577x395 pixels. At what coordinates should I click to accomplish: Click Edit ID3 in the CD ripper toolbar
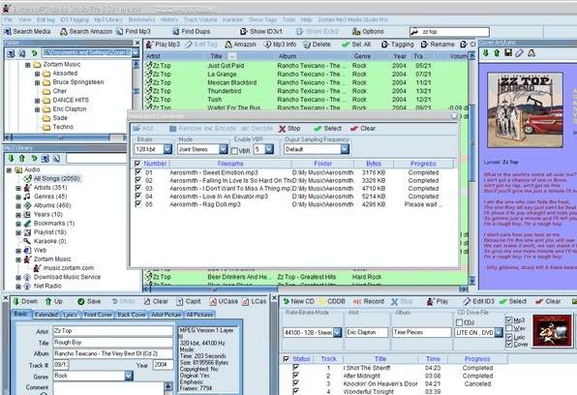[x=479, y=301]
